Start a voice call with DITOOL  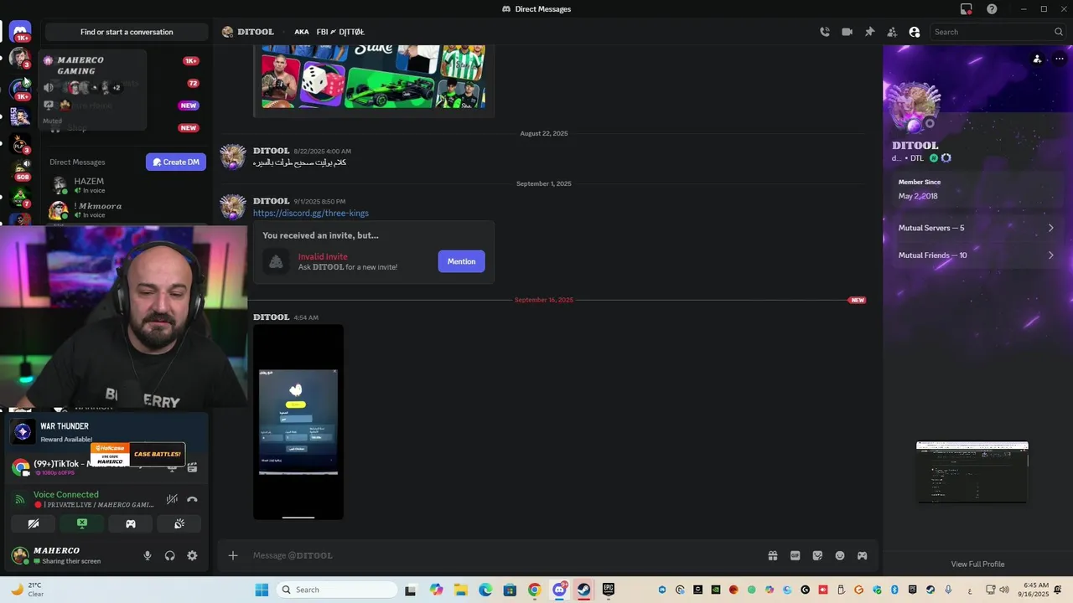pos(825,32)
